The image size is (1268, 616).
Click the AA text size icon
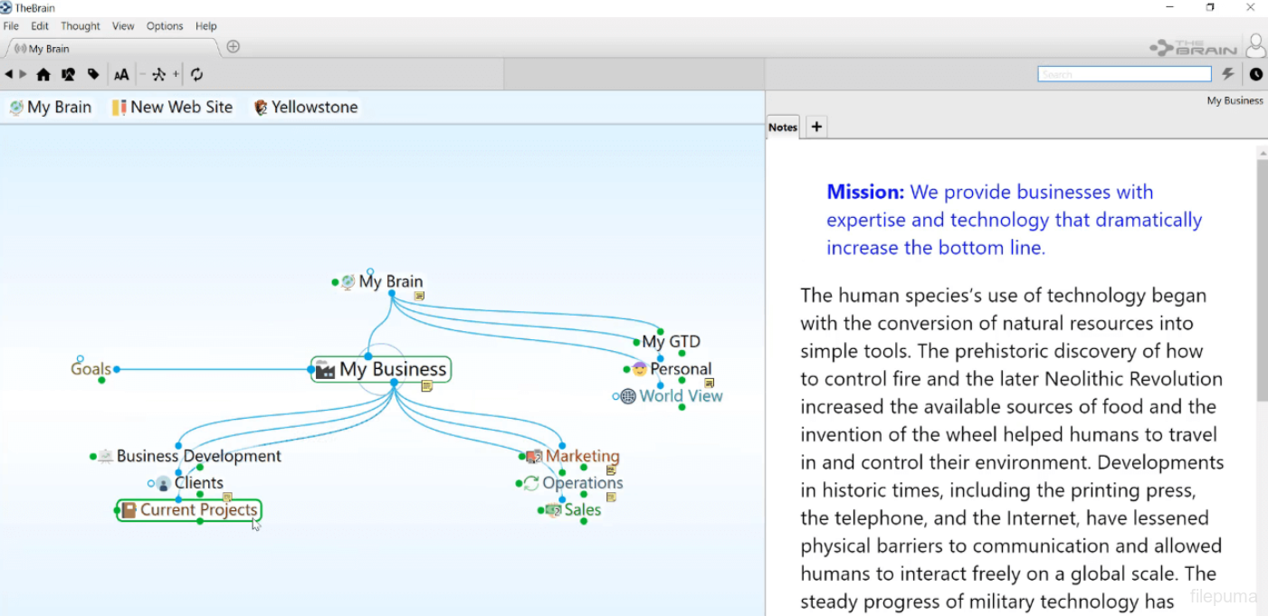121,75
